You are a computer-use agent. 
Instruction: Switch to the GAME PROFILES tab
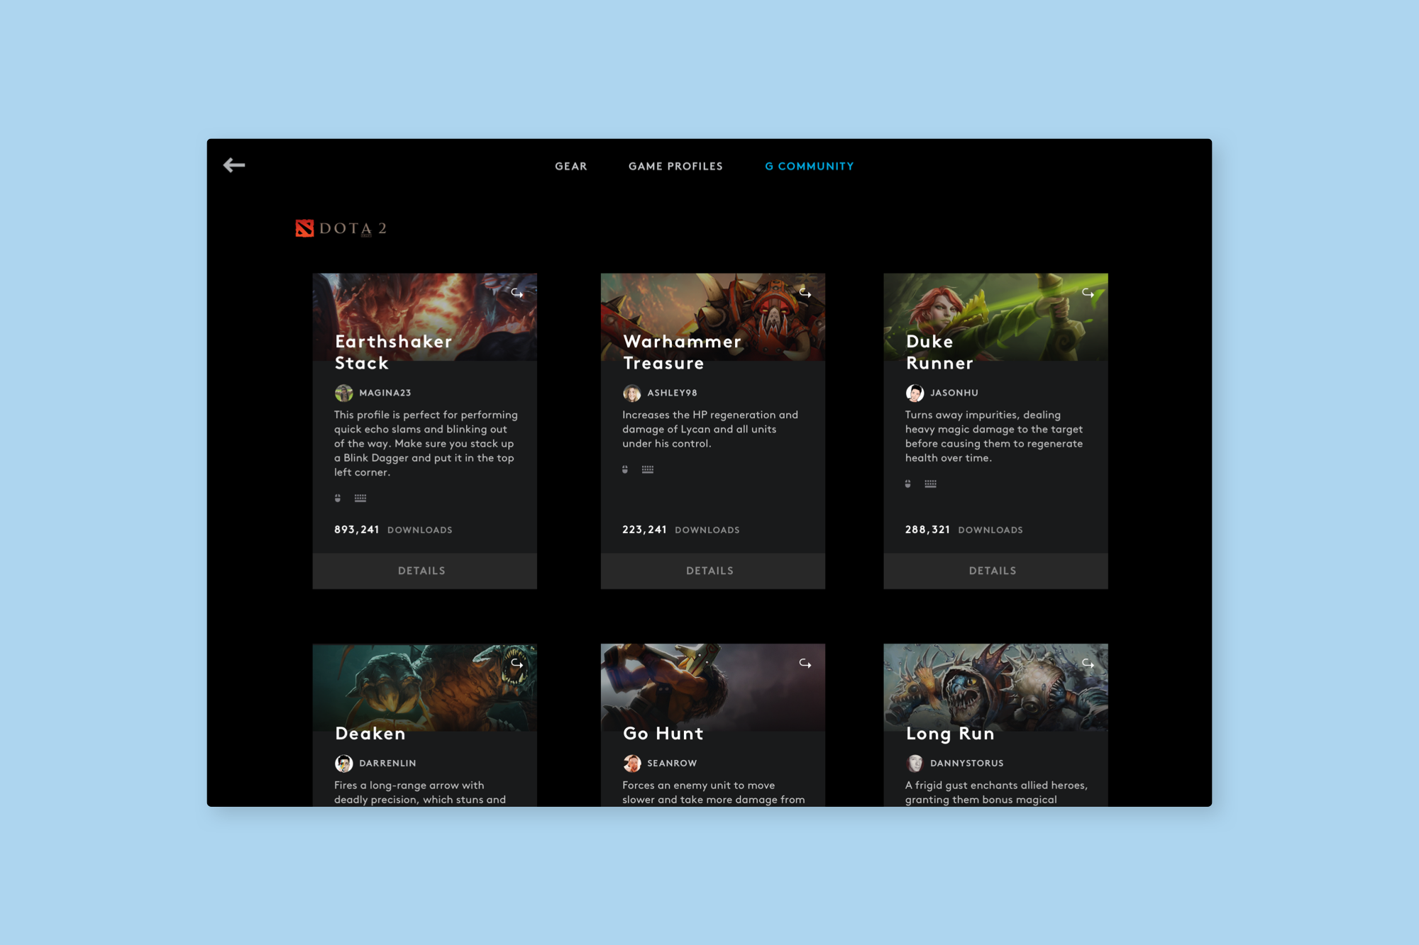pyautogui.click(x=675, y=166)
